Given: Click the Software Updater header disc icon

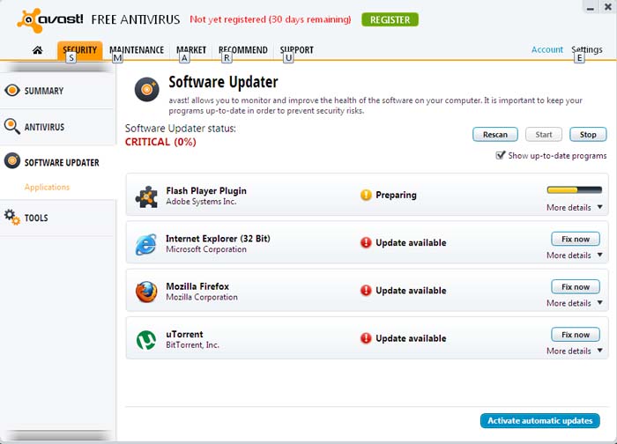Looking at the screenshot, I should click(x=147, y=89).
